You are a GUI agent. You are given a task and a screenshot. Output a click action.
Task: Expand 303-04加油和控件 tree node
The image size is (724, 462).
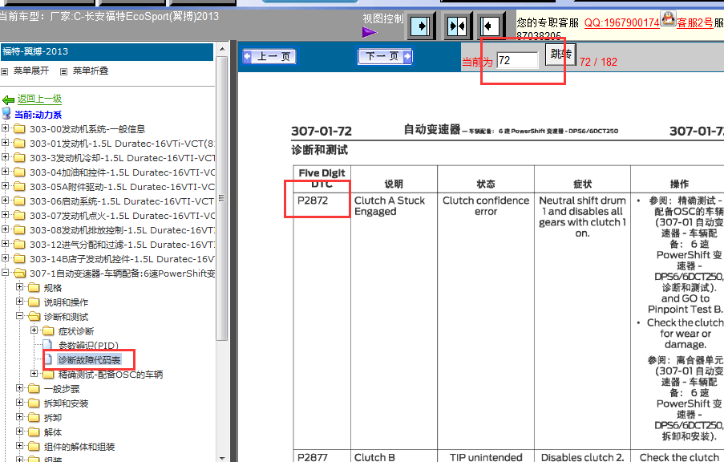[5, 172]
